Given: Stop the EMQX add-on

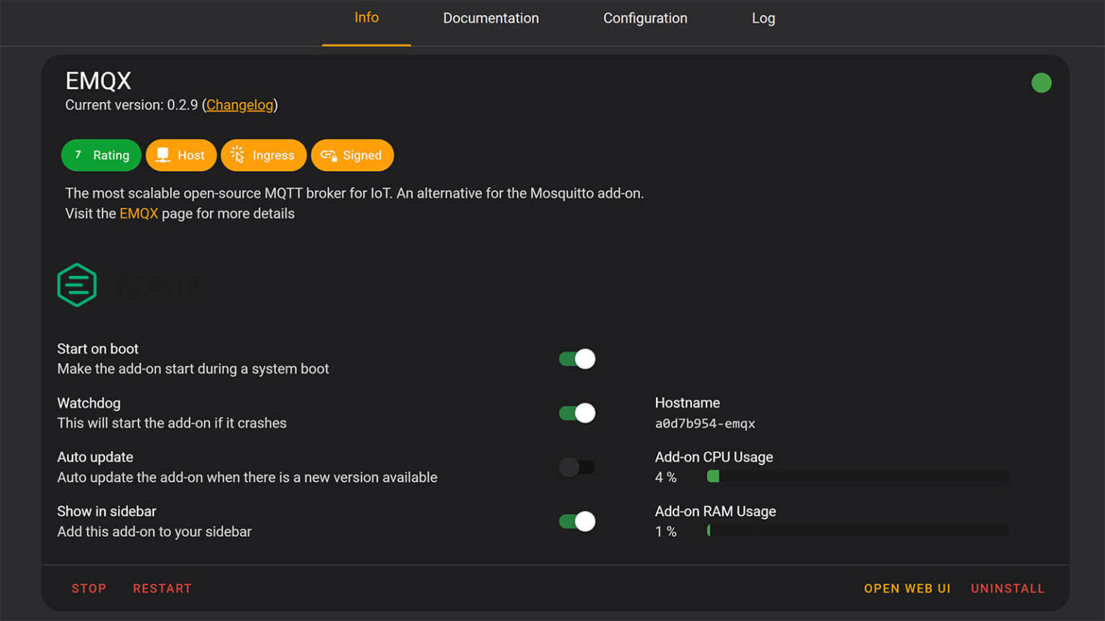Looking at the screenshot, I should (x=88, y=588).
